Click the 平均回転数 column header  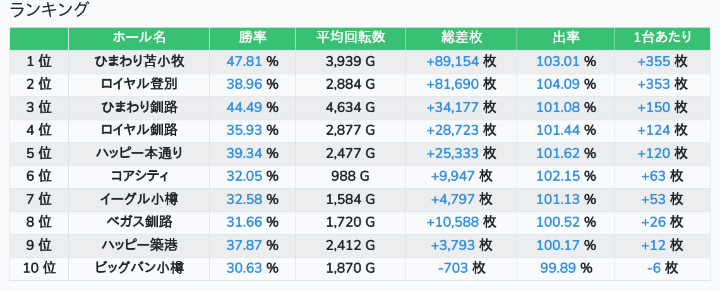tap(351, 38)
